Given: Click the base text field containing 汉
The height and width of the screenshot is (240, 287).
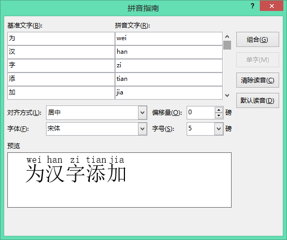Looking at the screenshot, I should (x=61, y=52).
